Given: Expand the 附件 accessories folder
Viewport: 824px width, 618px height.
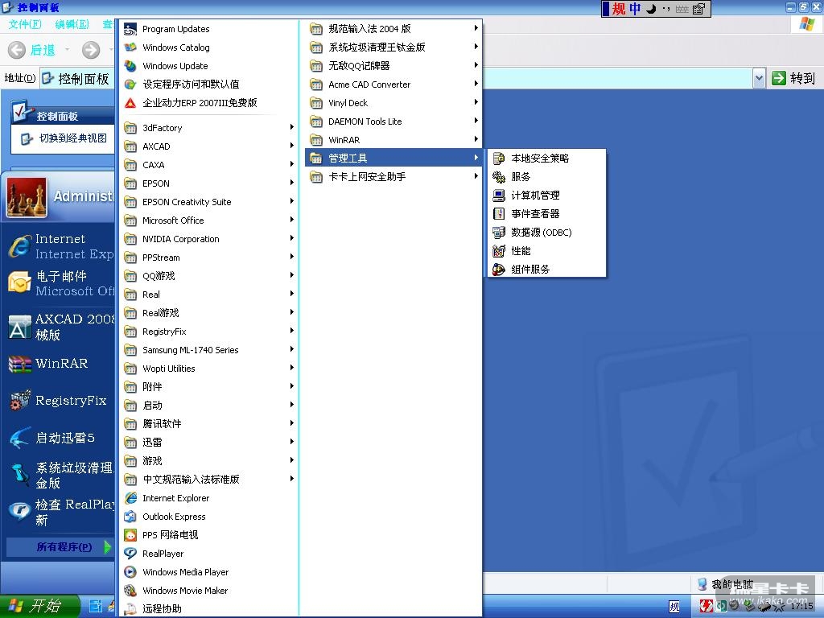Looking at the screenshot, I should coord(210,387).
